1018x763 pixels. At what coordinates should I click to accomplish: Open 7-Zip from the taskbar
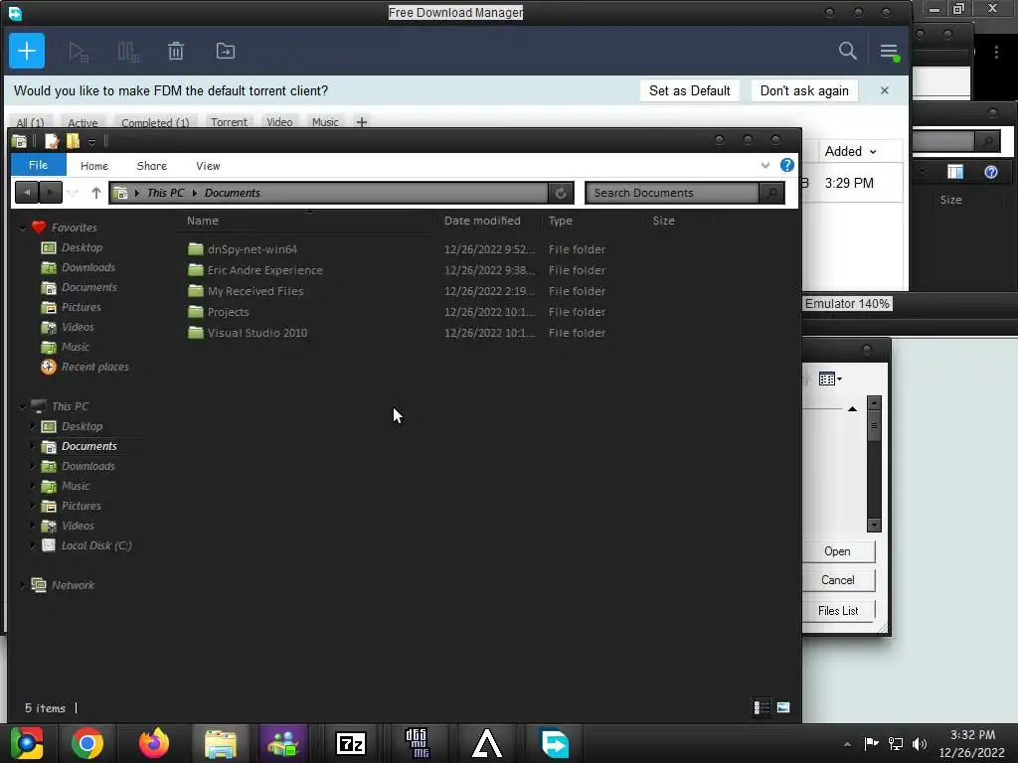[351, 743]
